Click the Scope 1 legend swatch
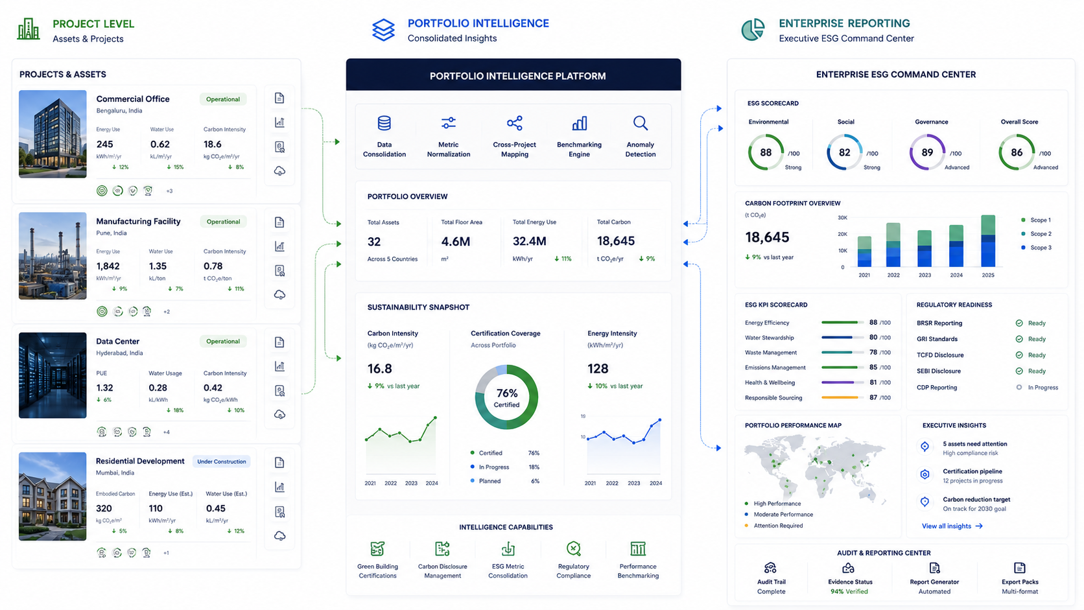The image size is (1084, 610). tap(1023, 220)
